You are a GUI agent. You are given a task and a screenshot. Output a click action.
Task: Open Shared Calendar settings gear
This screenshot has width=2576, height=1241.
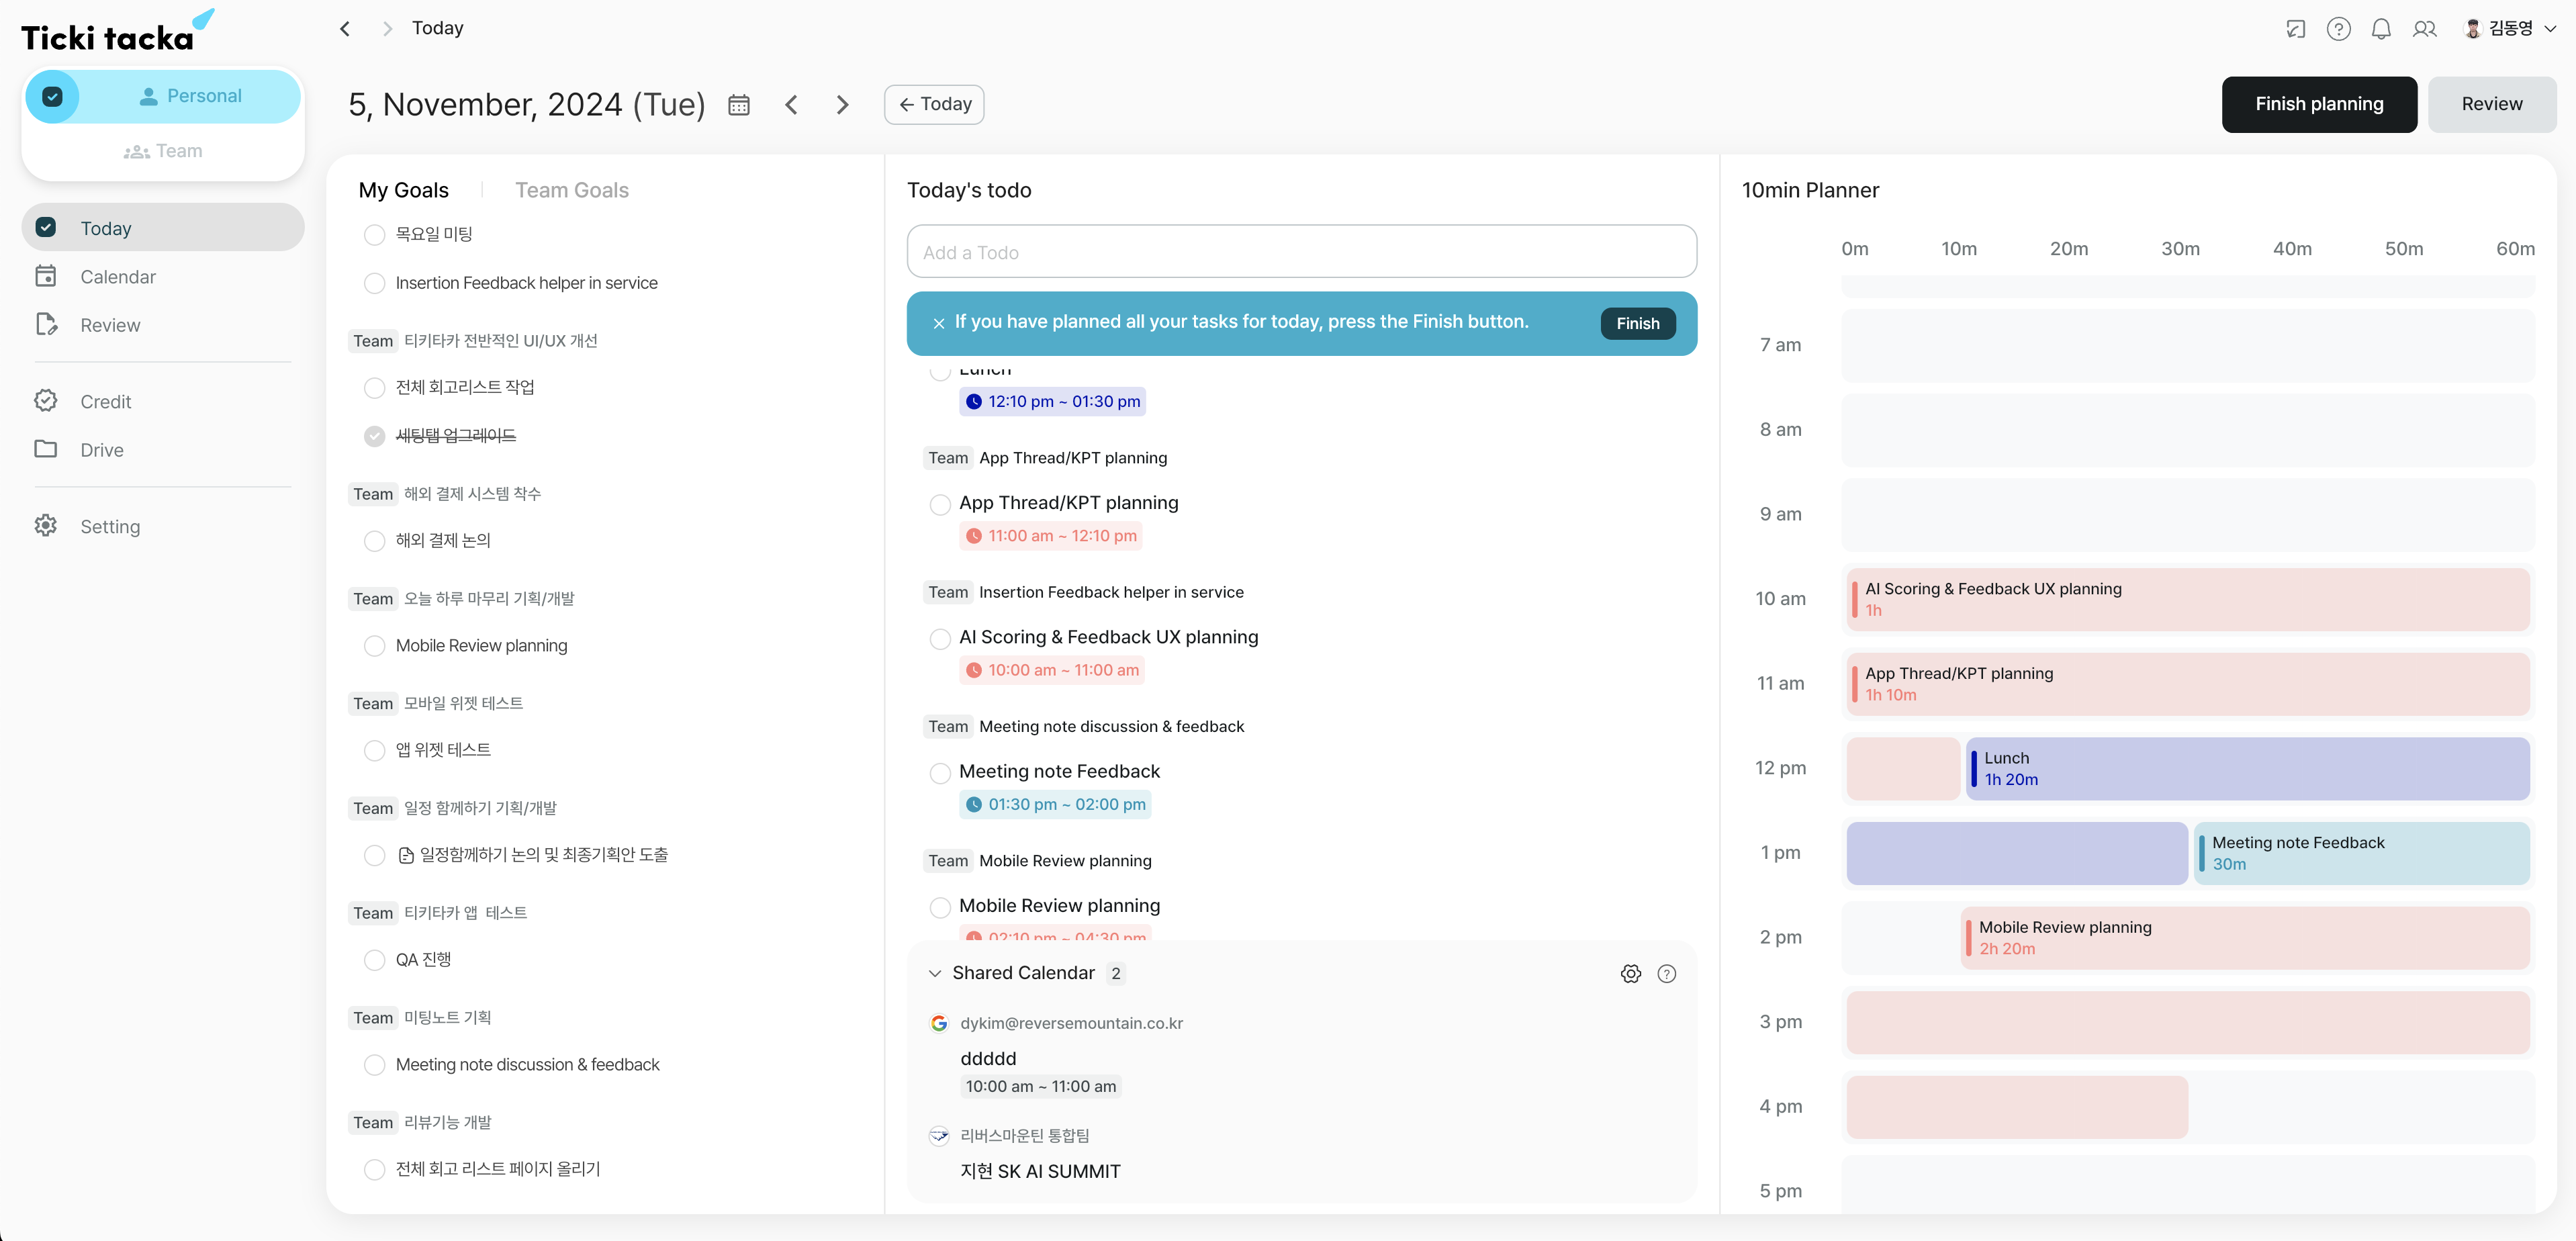(1630, 973)
